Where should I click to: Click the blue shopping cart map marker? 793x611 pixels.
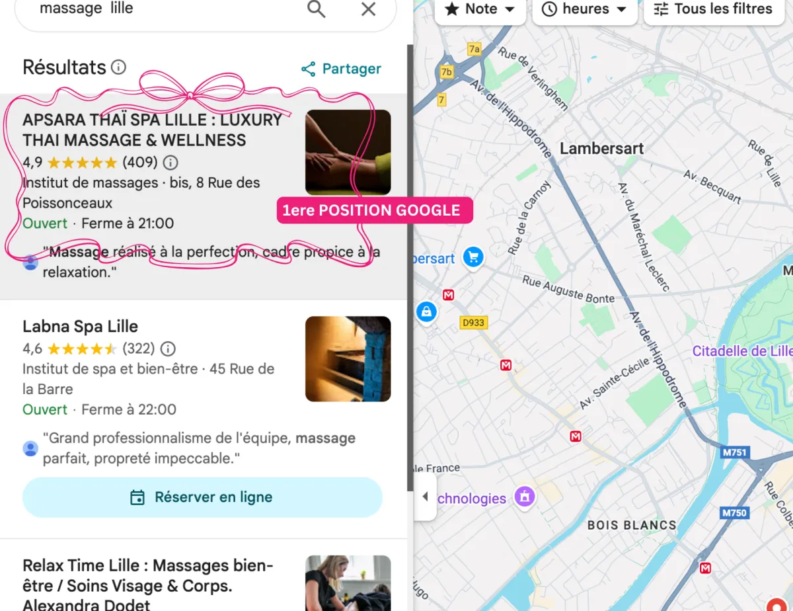click(472, 257)
